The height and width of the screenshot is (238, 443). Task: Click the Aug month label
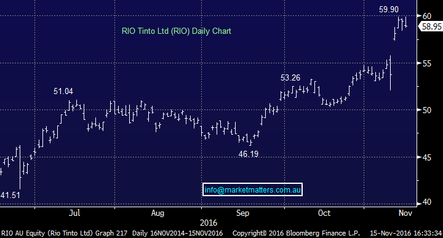click(x=158, y=213)
